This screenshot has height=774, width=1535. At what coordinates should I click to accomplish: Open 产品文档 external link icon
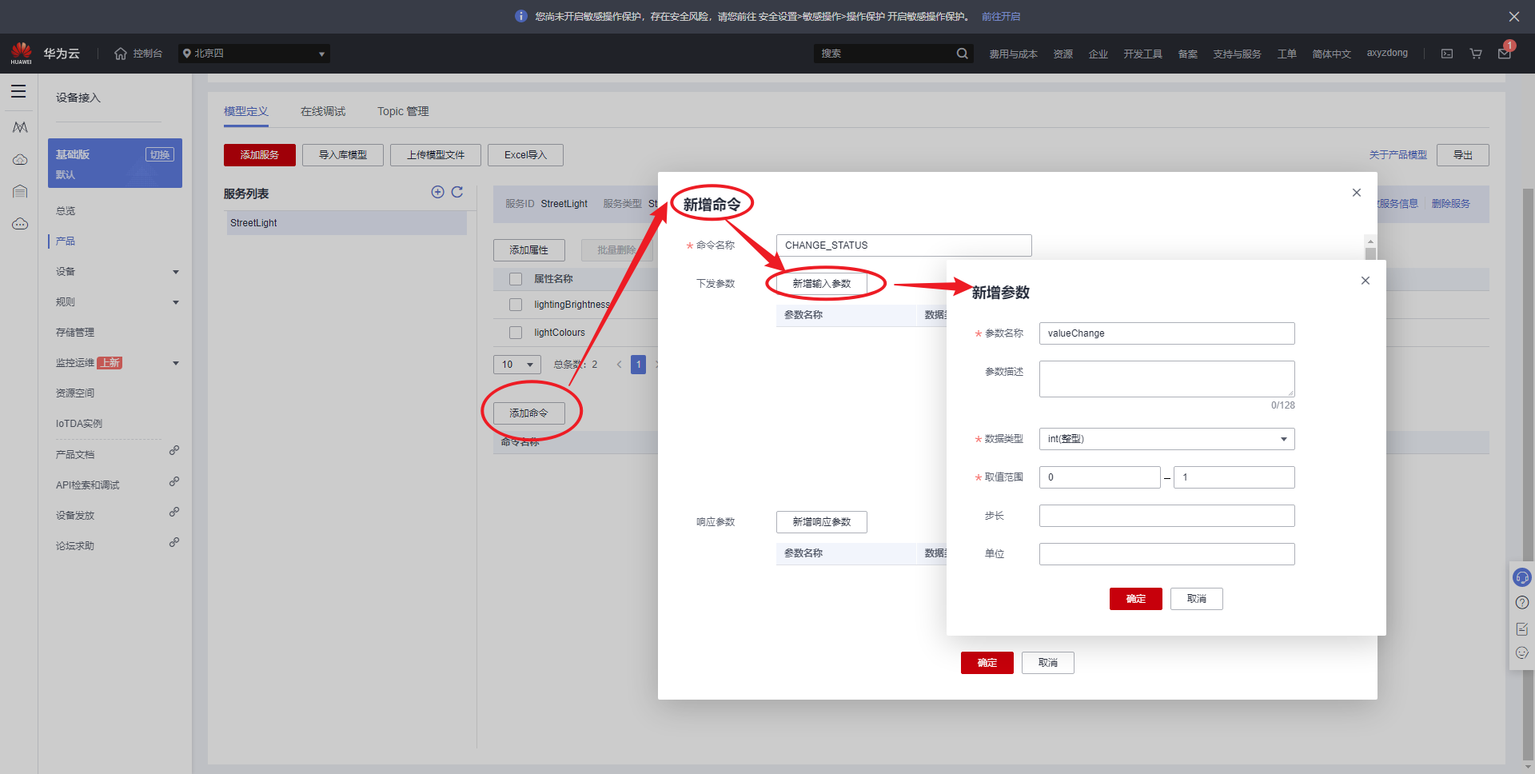174,451
